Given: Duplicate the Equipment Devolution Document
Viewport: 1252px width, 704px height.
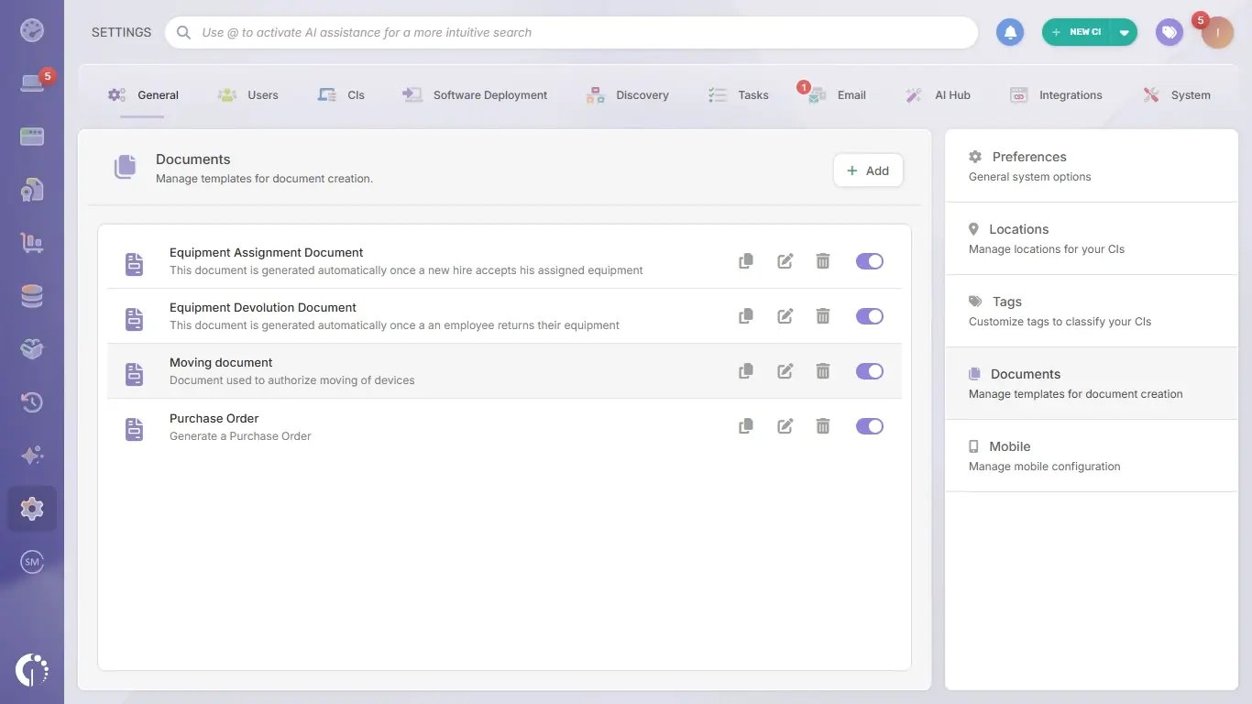Looking at the screenshot, I should 746,316.
